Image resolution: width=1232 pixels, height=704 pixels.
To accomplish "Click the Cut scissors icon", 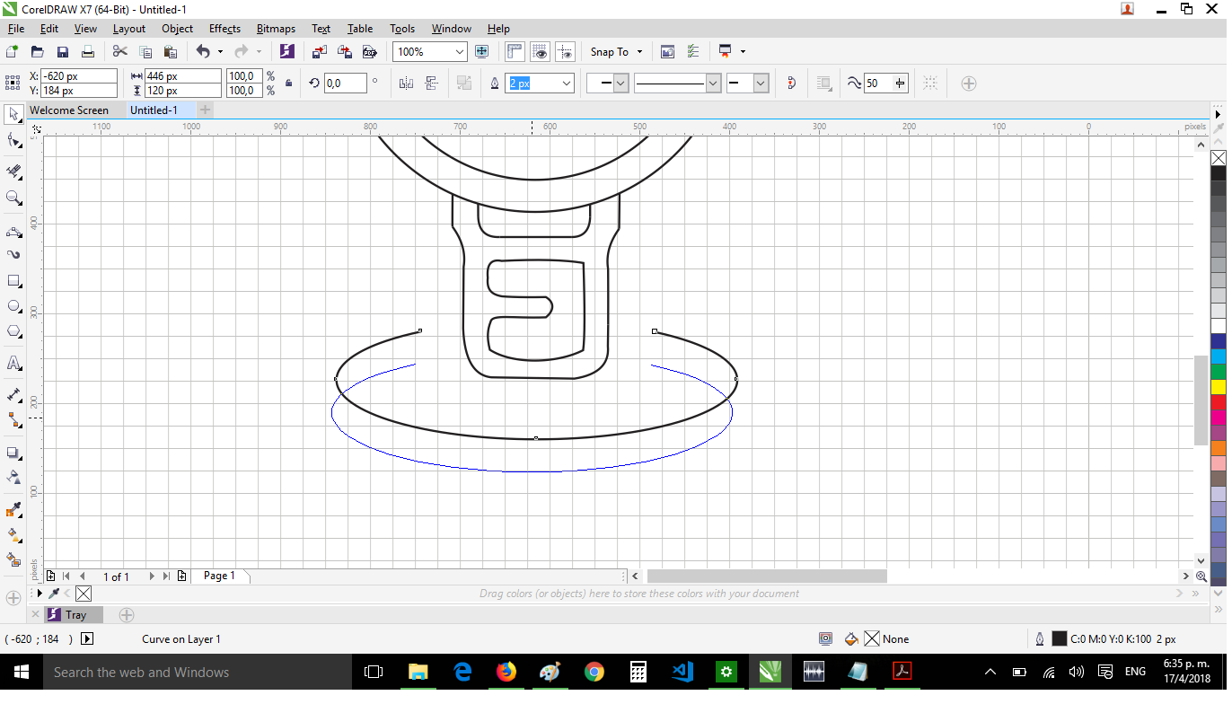I will (120, 52).
